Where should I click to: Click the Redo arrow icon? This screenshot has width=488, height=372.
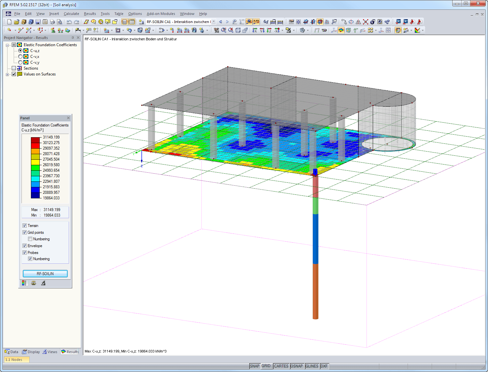[x=77, y=22]
